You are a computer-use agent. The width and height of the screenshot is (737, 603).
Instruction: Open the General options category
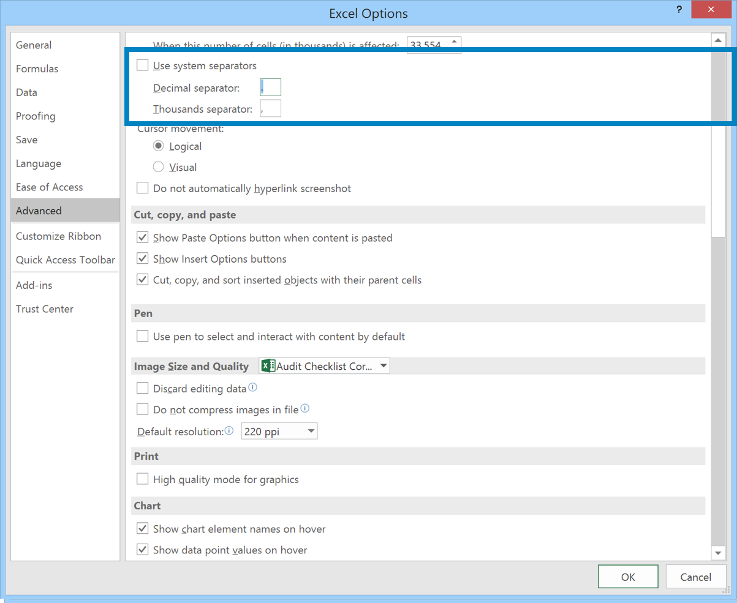(x=65, y=45)
